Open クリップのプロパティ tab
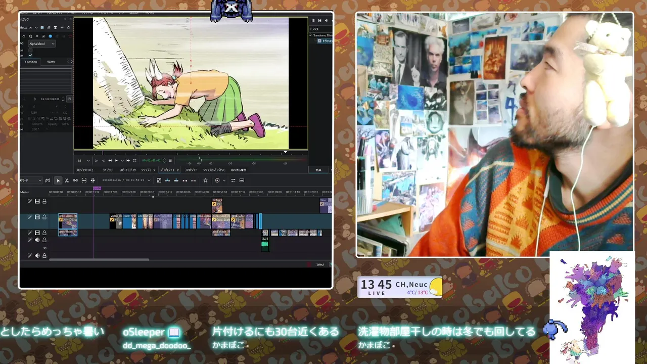647x364 pixels. [x=215, y=170]
